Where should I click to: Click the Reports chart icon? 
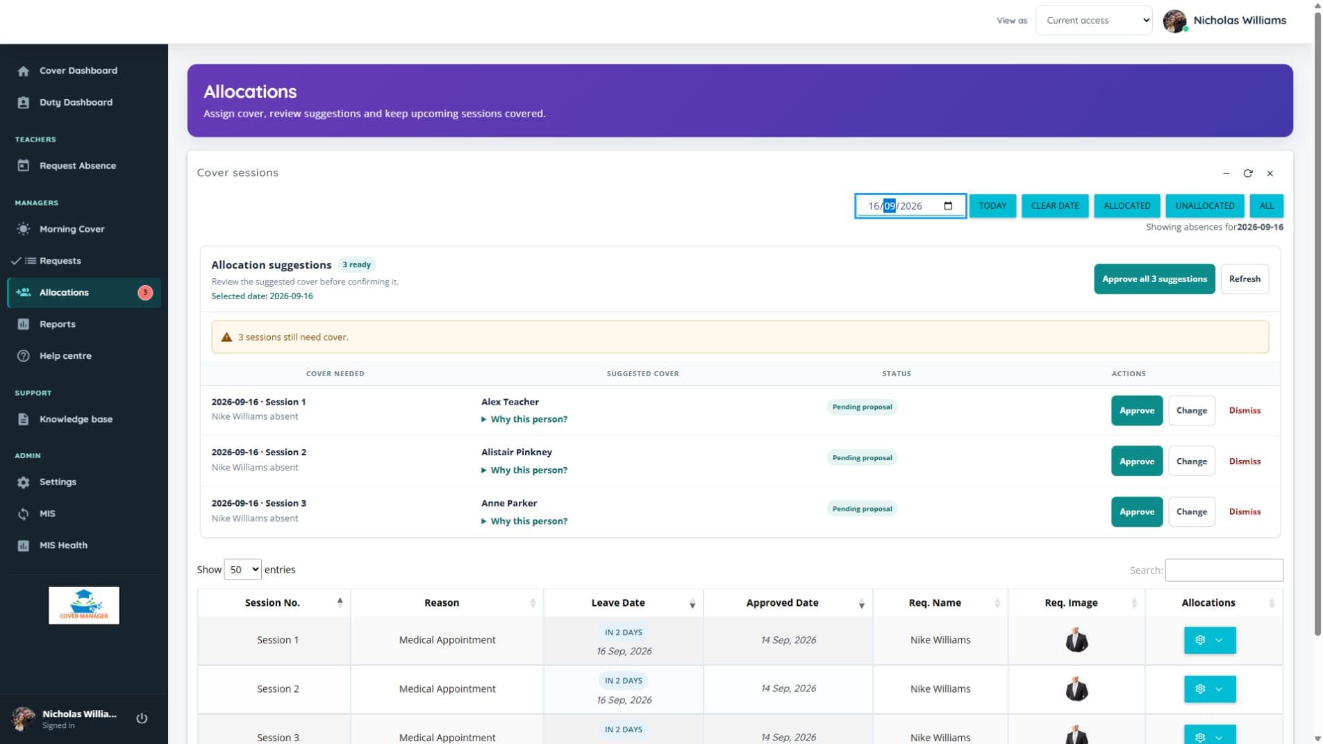(23, 324)
